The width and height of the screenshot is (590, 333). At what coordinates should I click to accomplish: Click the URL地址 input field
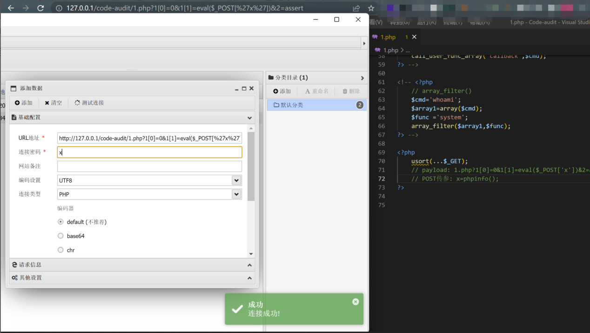coord(149,138)
